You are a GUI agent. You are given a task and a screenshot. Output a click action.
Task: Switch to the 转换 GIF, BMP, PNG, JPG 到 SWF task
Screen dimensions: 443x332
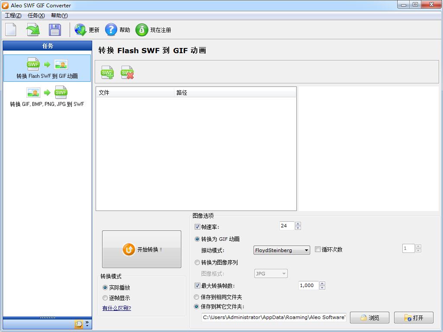(47, 96)
